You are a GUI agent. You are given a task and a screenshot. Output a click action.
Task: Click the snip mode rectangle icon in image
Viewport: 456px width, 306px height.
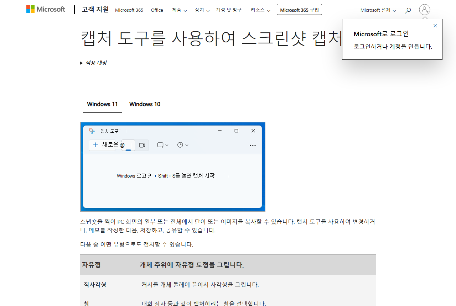click(x=160, y=145)
